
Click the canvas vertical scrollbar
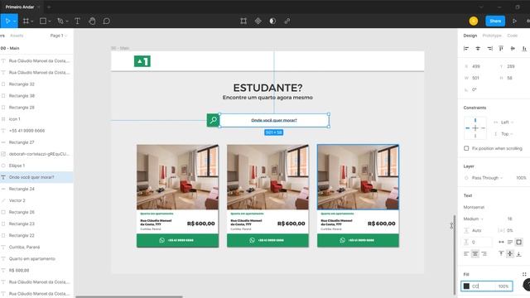455,255
